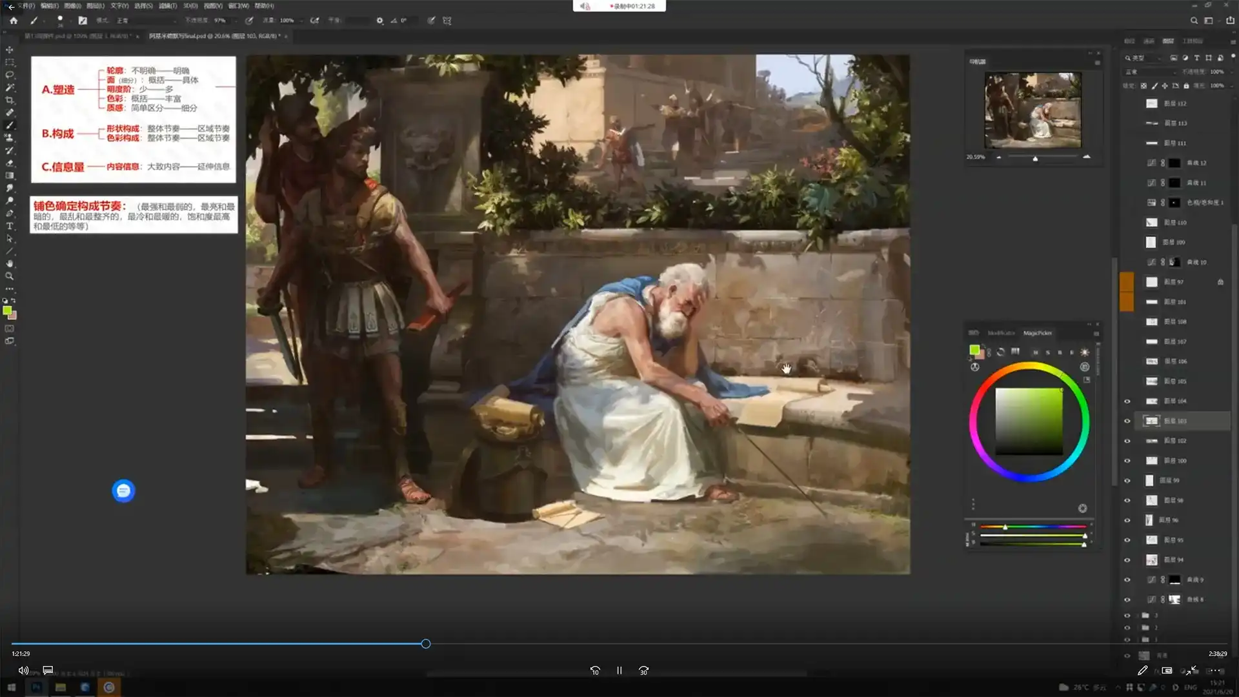
Task: Hide layer 104 with its eye icon
Action: (1127, 401)
